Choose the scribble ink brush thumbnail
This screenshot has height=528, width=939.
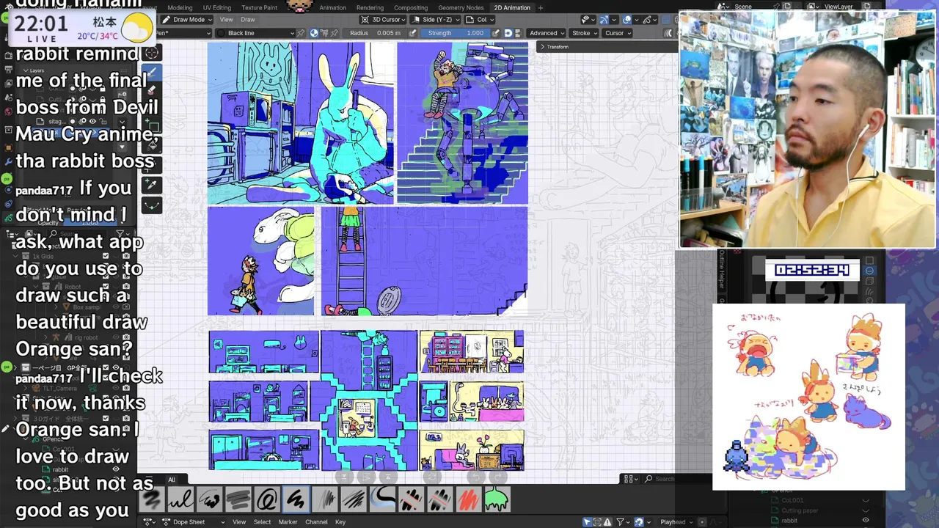point(209,500)
